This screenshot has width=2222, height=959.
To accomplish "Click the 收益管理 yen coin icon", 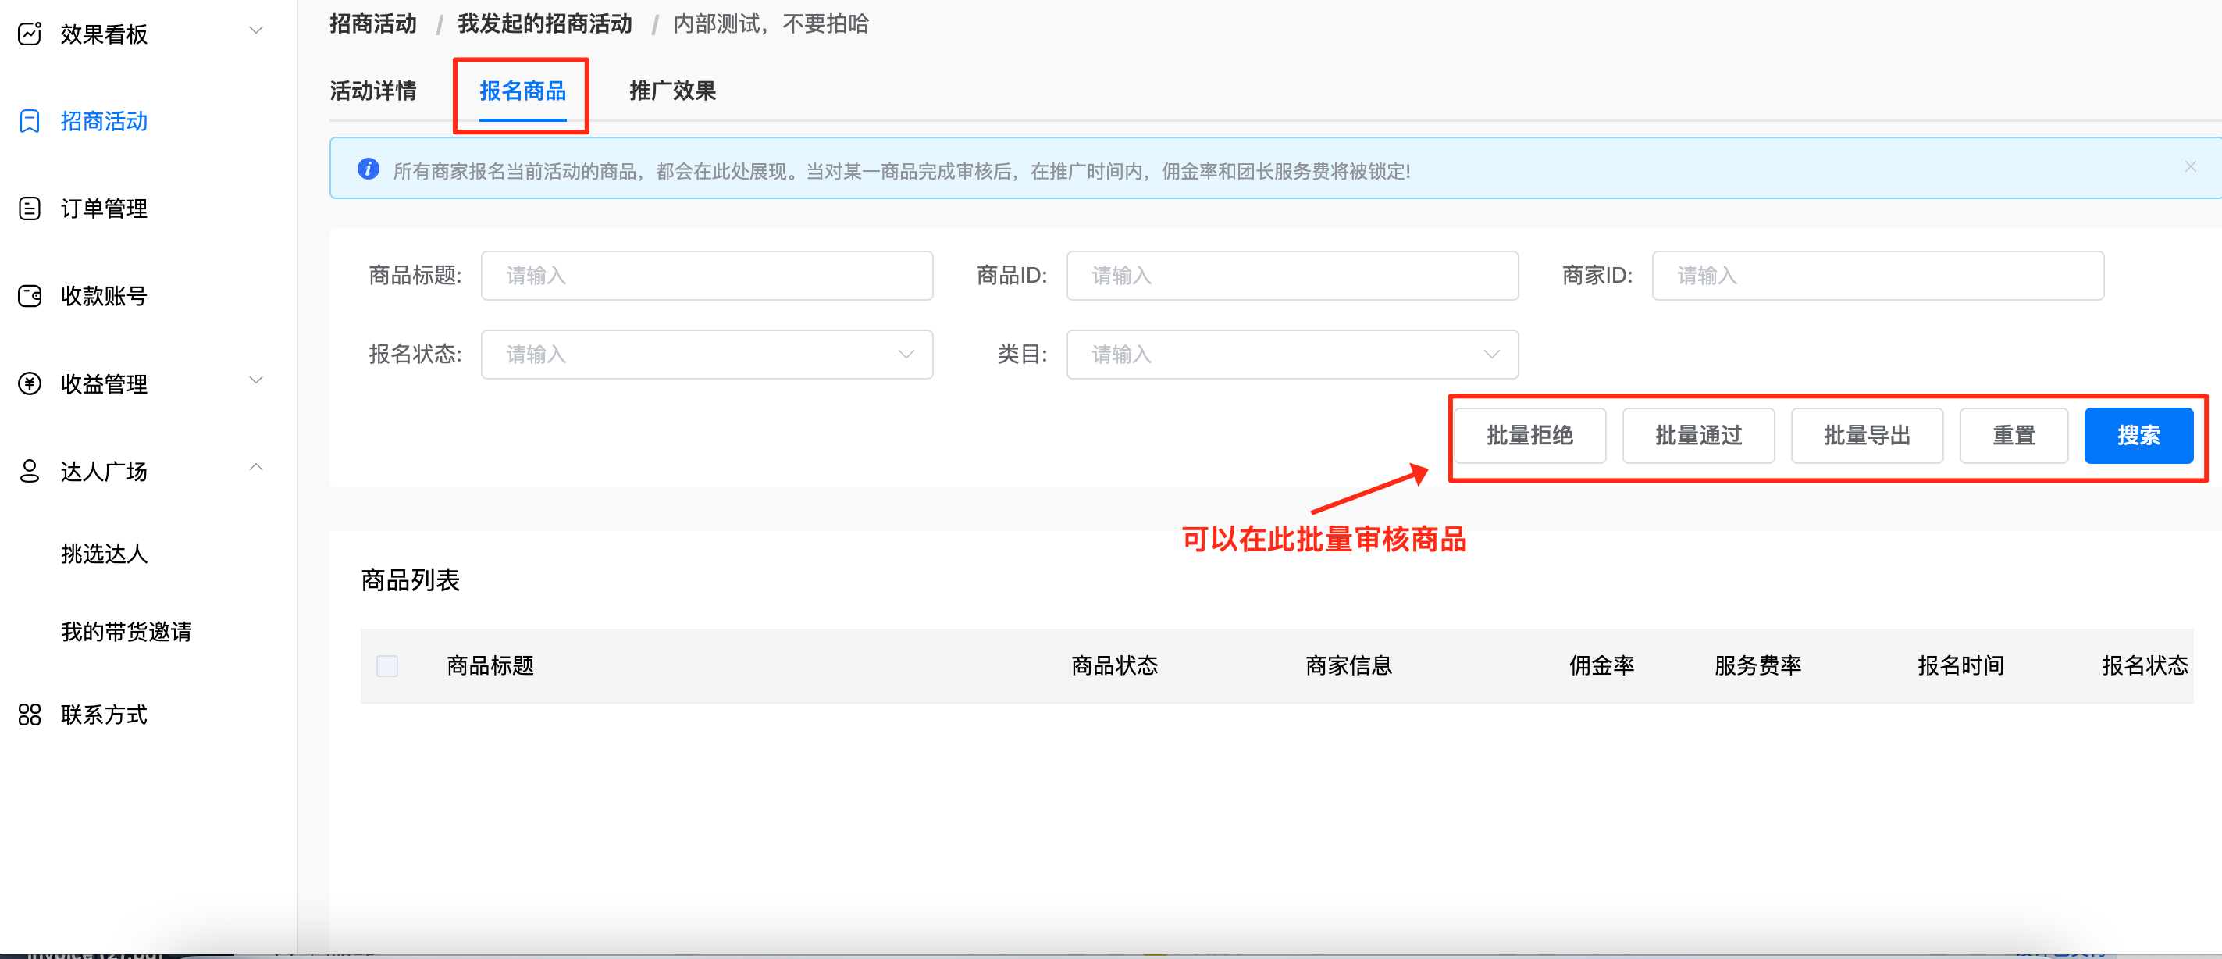I will point(30,383).
